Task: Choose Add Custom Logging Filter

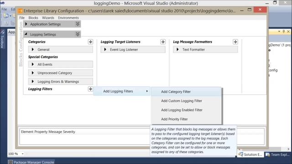Action: (186, 101)
